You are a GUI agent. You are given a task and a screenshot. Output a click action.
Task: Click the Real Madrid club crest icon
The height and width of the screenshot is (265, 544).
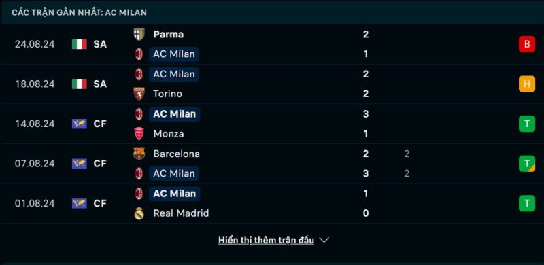(139, 213)
